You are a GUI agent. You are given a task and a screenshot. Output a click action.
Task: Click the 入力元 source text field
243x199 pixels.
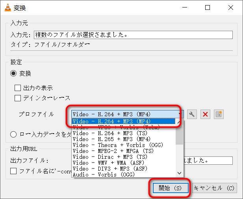tap(133, 35)
